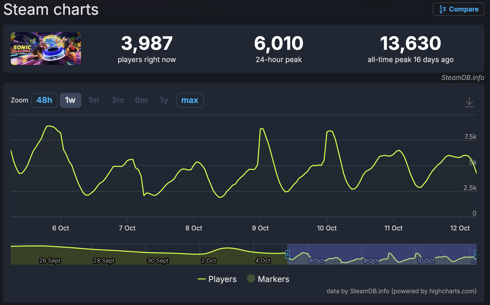Set zoom to 48h

(x=44, y=100)
